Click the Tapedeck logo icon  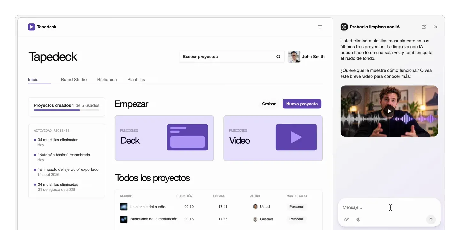click(31, 27)
